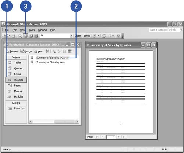Click the horizontal scrollbar thumb in the report list

tap(64, 121)
